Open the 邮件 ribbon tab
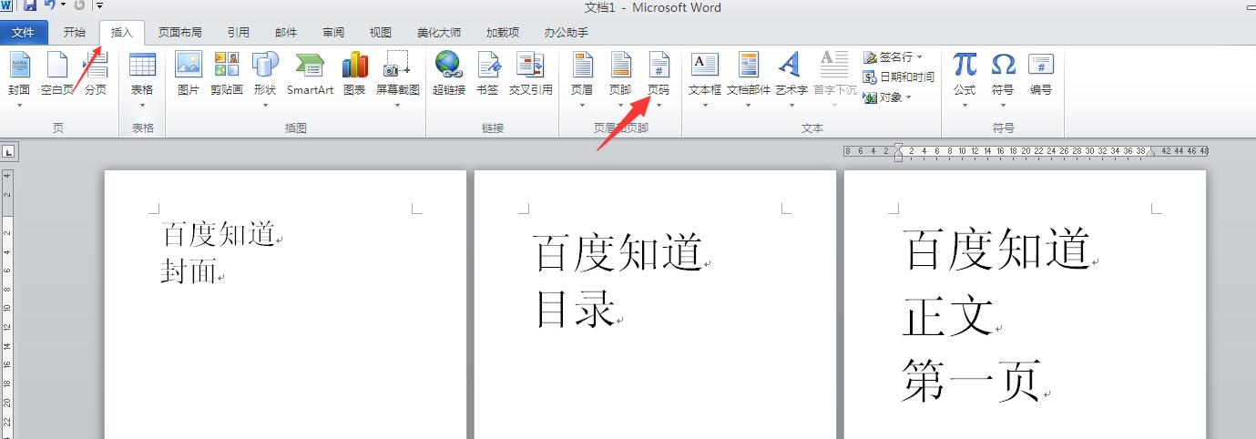This screenshot has height=439, width=1256. click(286, 33)
